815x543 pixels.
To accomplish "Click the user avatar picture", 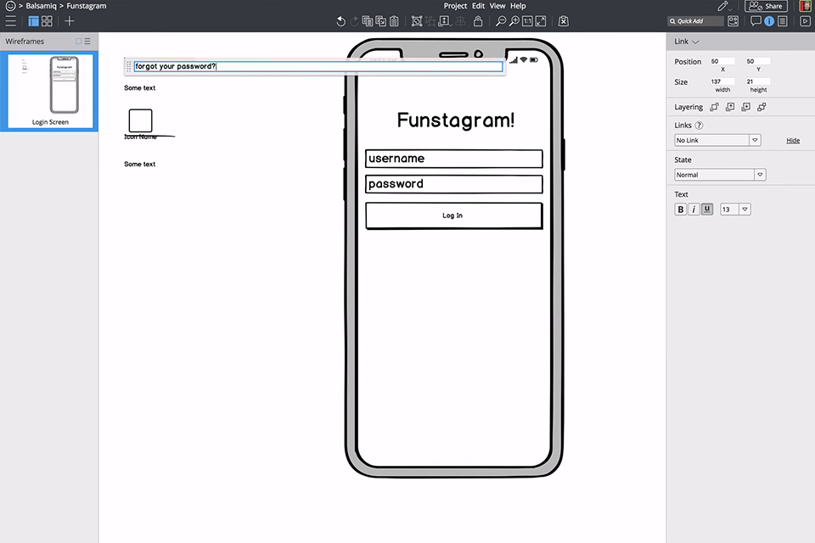I will pos(805,6).
